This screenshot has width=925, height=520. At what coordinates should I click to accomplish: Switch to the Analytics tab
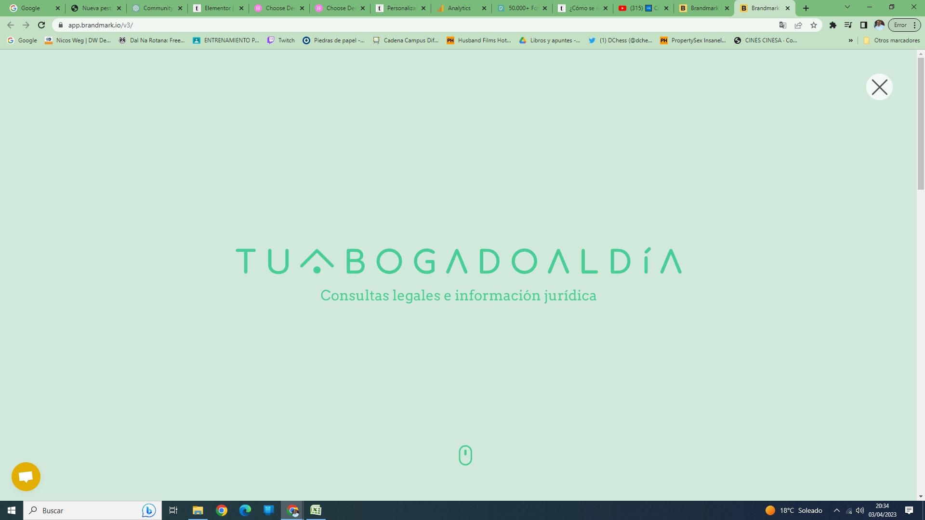[x=459, y=8]
